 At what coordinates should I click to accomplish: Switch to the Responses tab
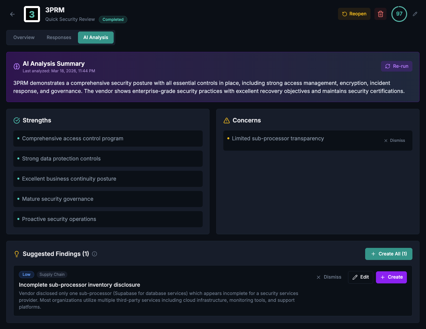(59, 37)
